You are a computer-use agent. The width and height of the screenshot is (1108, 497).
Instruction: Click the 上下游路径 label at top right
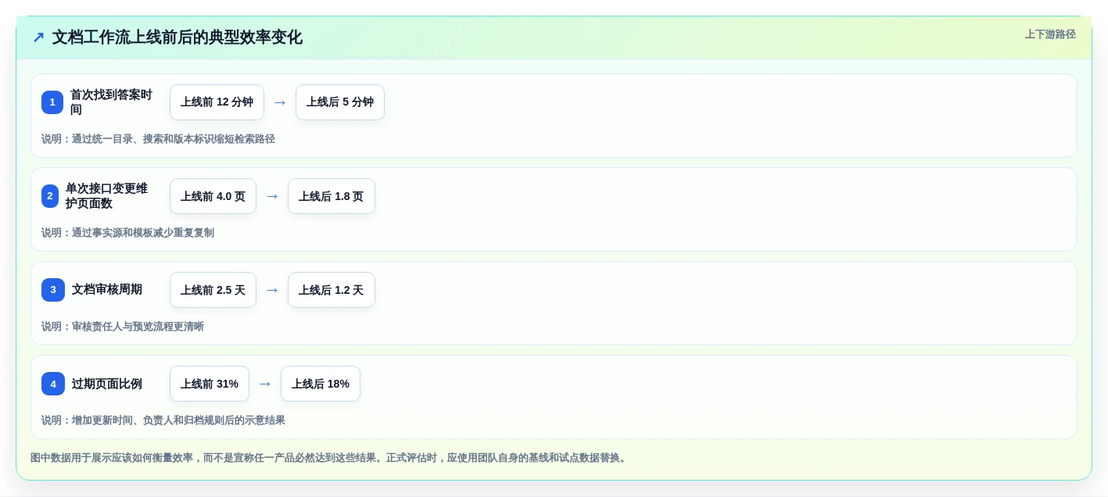pyautogui.click(x=1050, y=34)
